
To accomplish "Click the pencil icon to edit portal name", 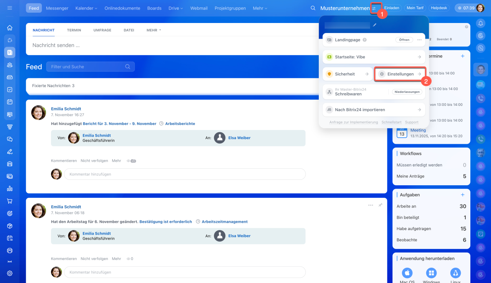I will [375, 25].
